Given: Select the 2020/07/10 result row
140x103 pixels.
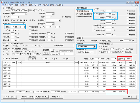Looking at the screenshot, I should (69, 76).
